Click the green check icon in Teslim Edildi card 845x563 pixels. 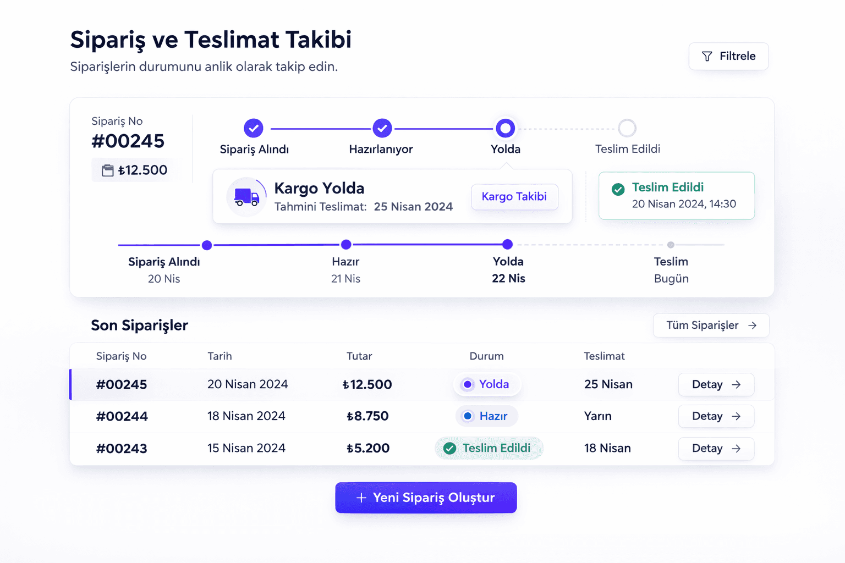click(x=618, y=189)
